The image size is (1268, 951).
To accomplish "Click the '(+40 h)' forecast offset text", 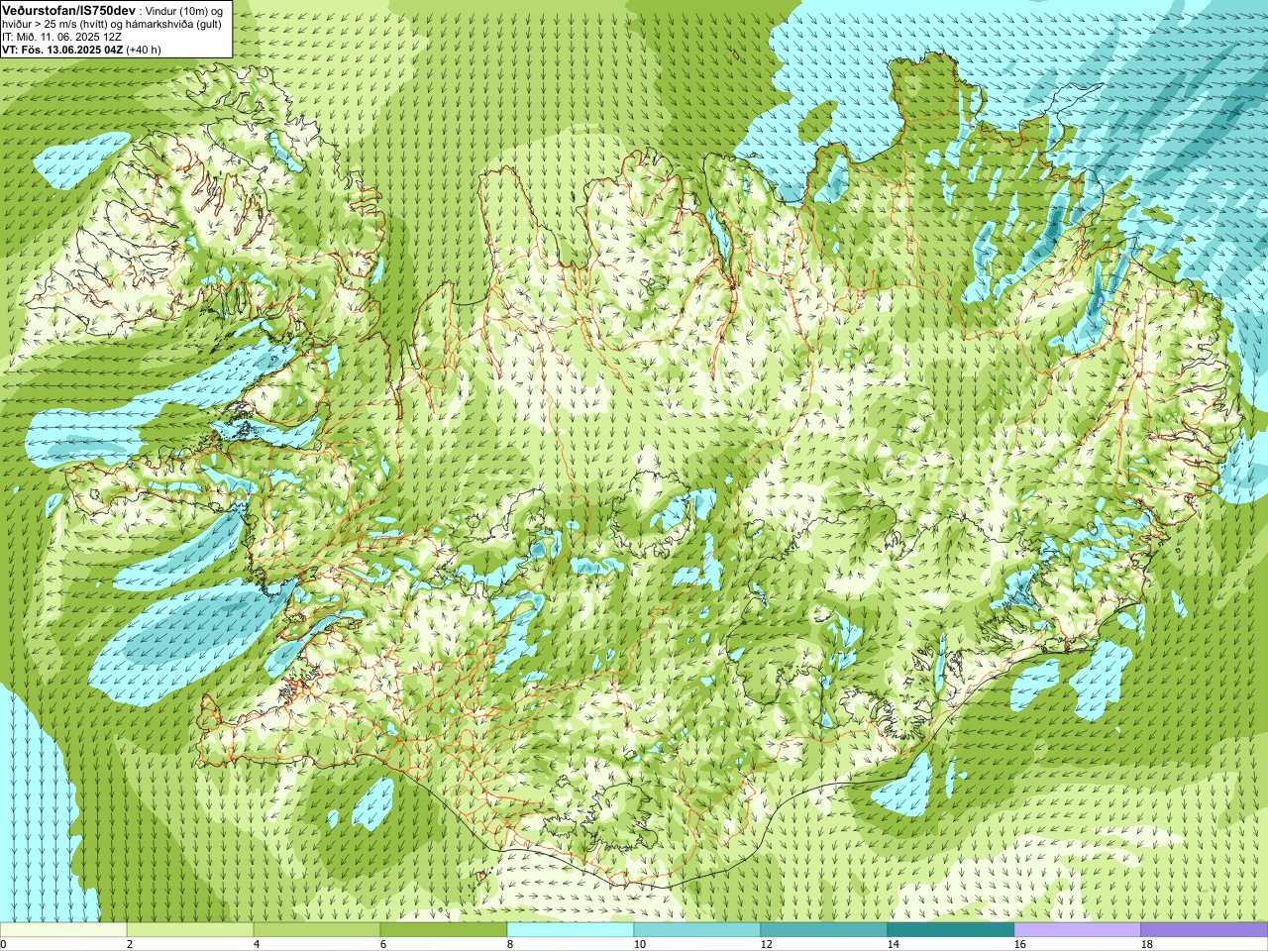I will (144, 49).
